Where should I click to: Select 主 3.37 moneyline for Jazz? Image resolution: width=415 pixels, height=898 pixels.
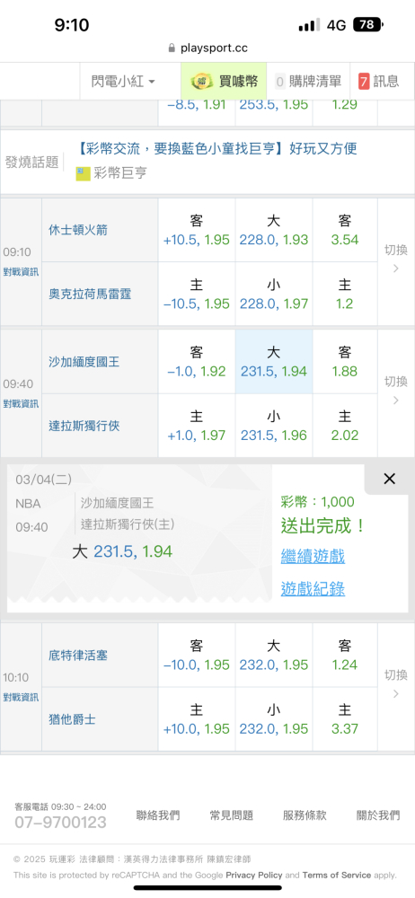[345, 719]
